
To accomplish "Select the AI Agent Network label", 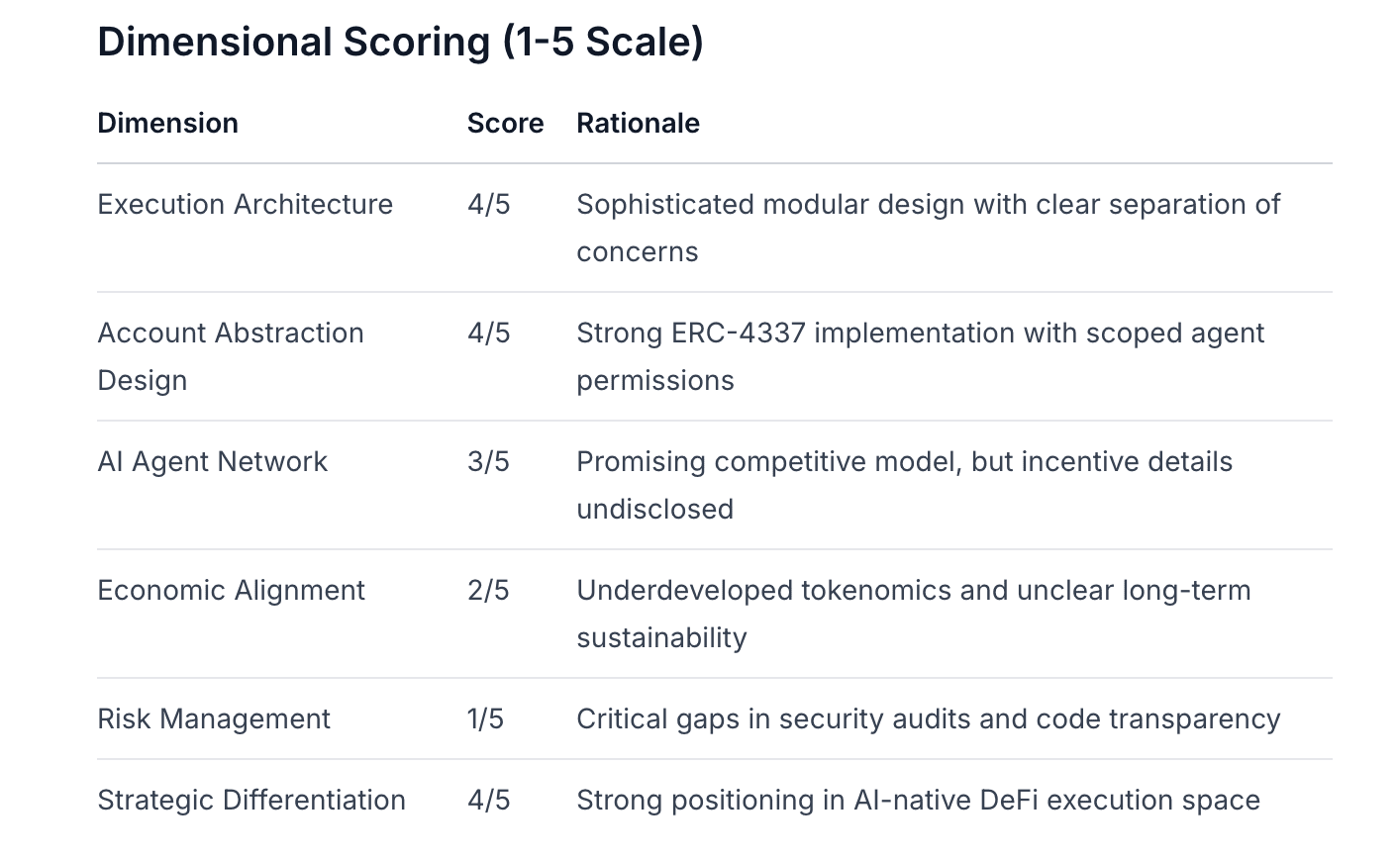I will pos(212,462).
